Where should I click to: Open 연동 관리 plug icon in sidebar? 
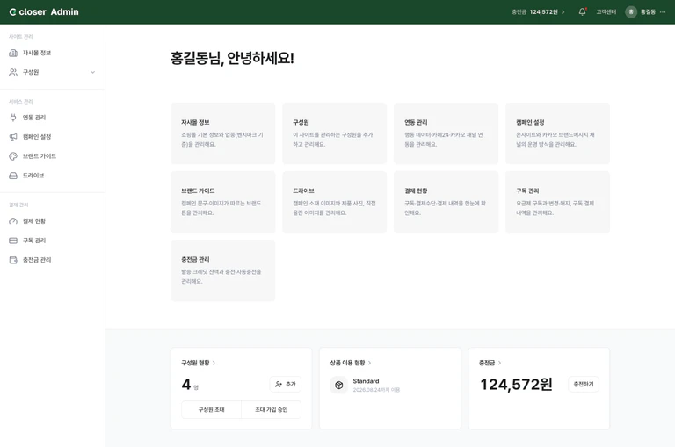13,118
